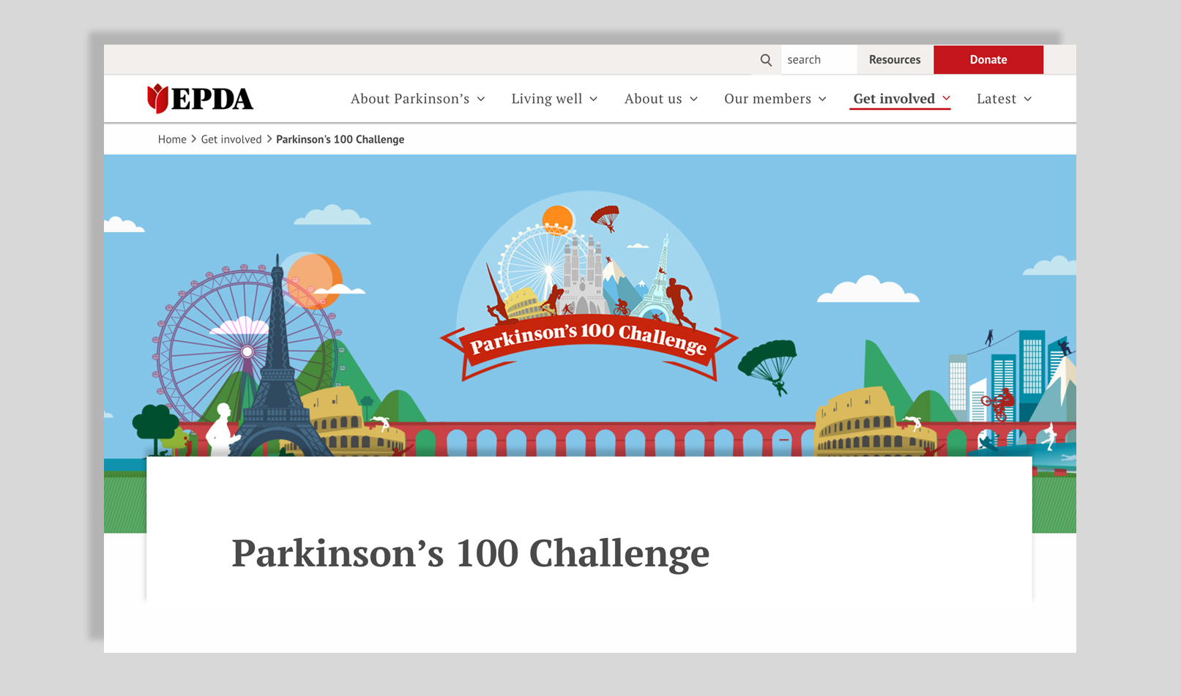Click the EPDA tulip logo
This screenshot has height=696, width=1181.
pos(200,99)
